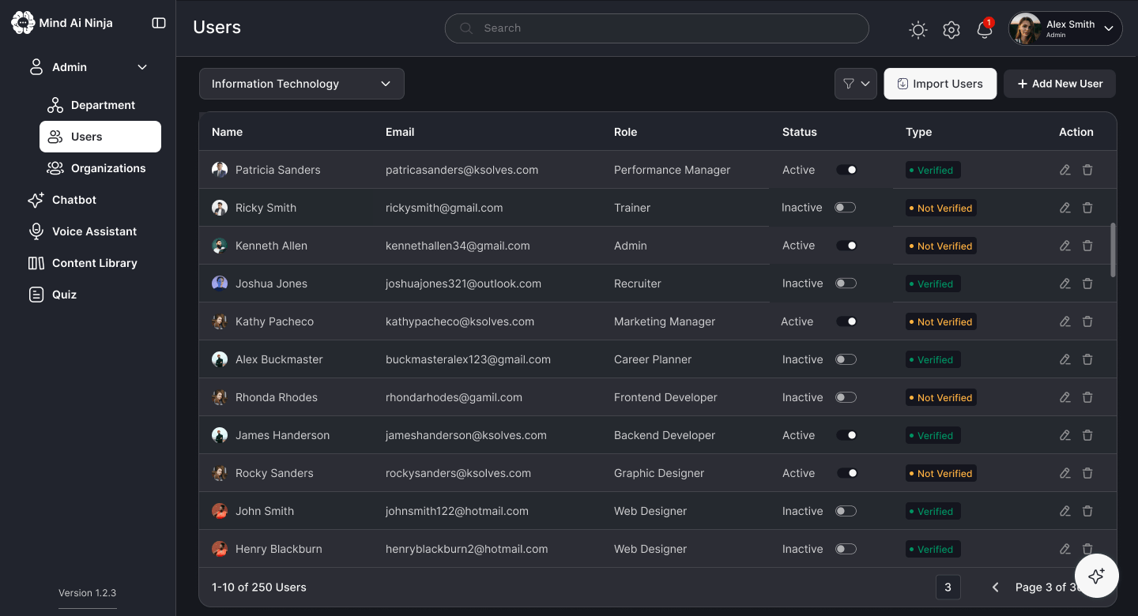Click Version 1.2.3 label
Image resolution: width=1138 pixels, height=616 pixels.
pos(87,593)
